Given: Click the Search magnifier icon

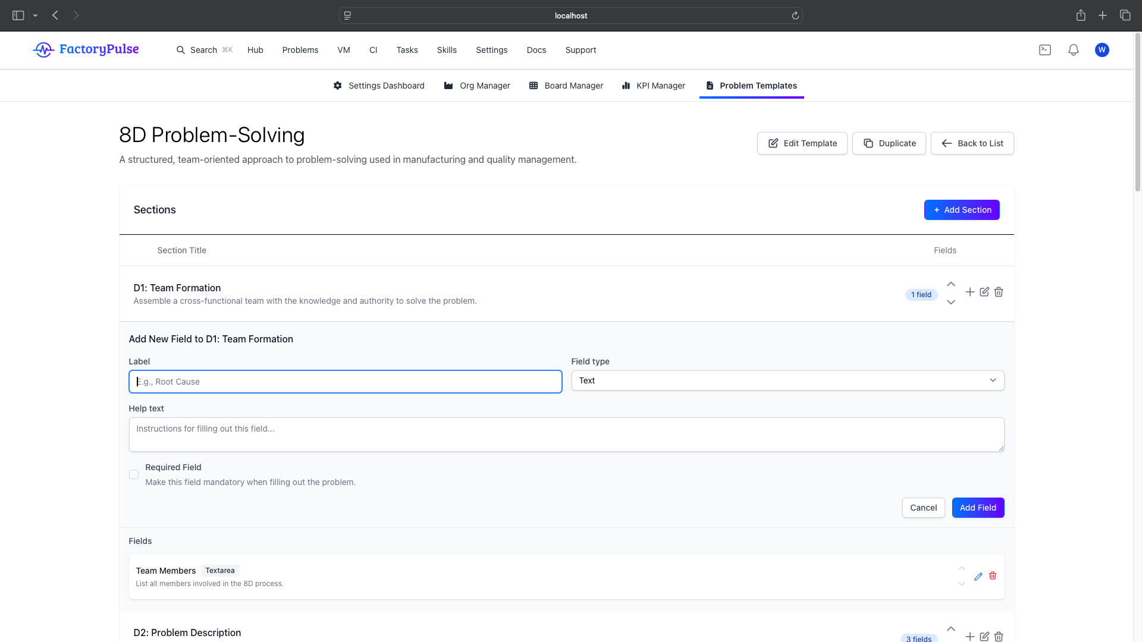Looking at the screenshot, I should [181, 50].
